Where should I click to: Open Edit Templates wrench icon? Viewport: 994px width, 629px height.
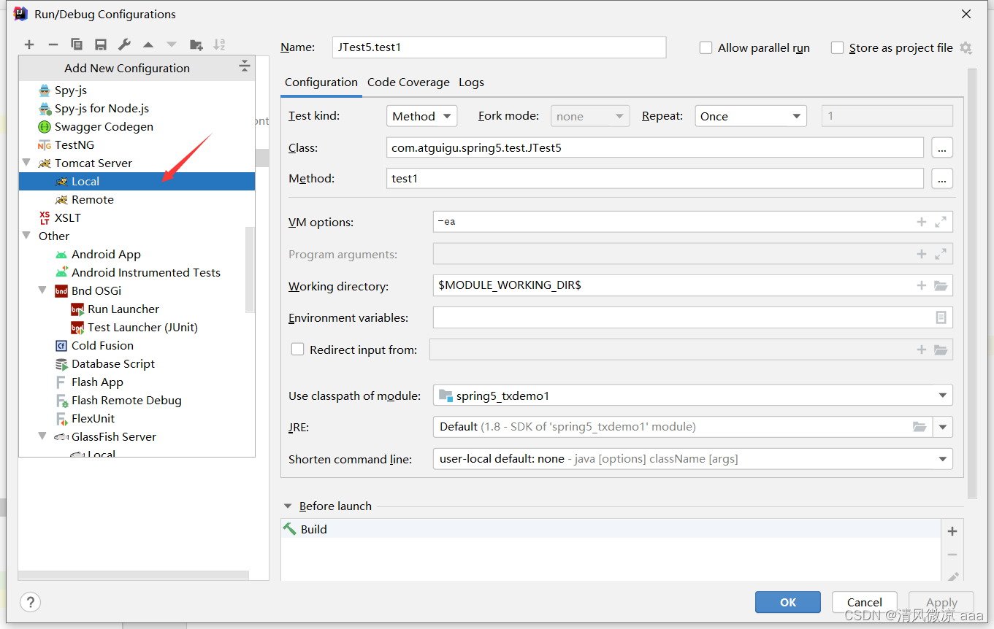coord(124,45)
